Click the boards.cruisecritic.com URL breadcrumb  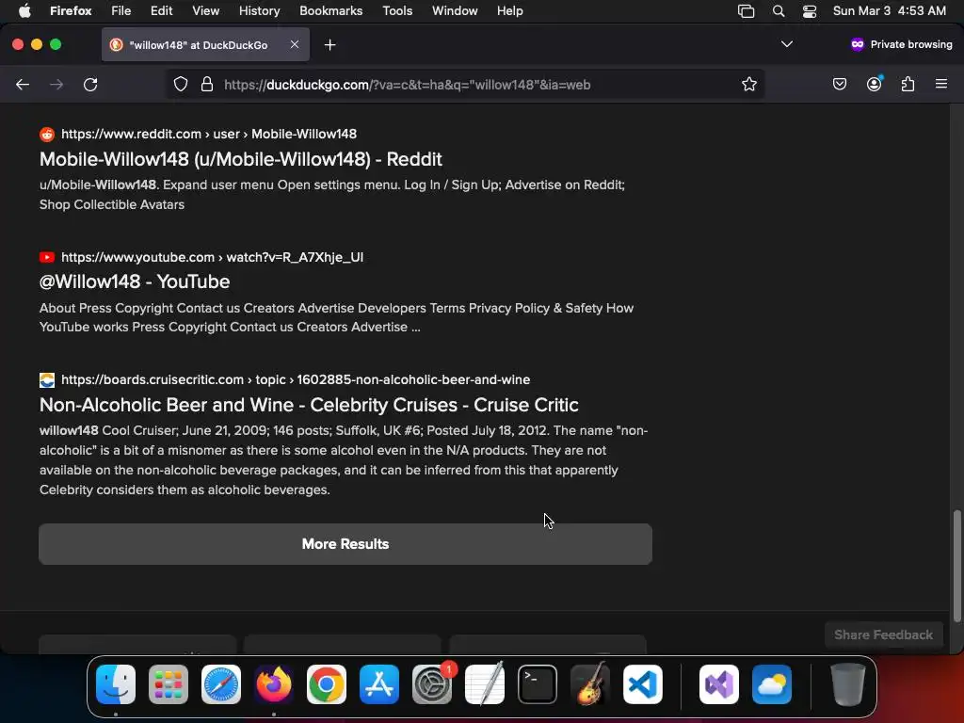295,380
